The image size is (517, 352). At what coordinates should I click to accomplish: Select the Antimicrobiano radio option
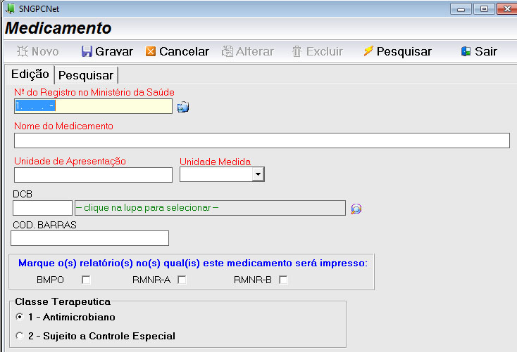click(19, 317)
